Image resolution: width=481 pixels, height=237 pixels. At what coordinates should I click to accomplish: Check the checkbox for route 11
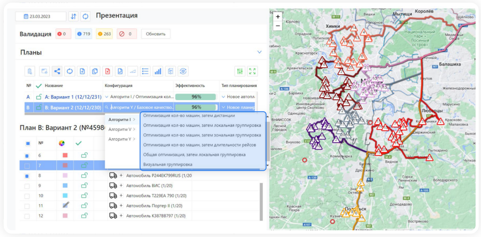tap(27, 206)
